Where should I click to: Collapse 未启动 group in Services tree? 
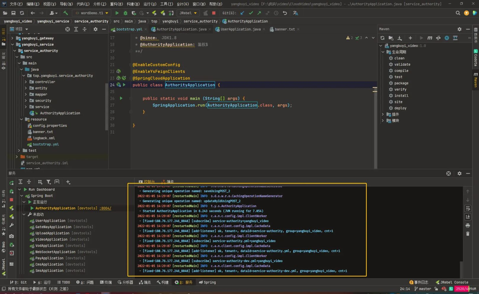24,214
